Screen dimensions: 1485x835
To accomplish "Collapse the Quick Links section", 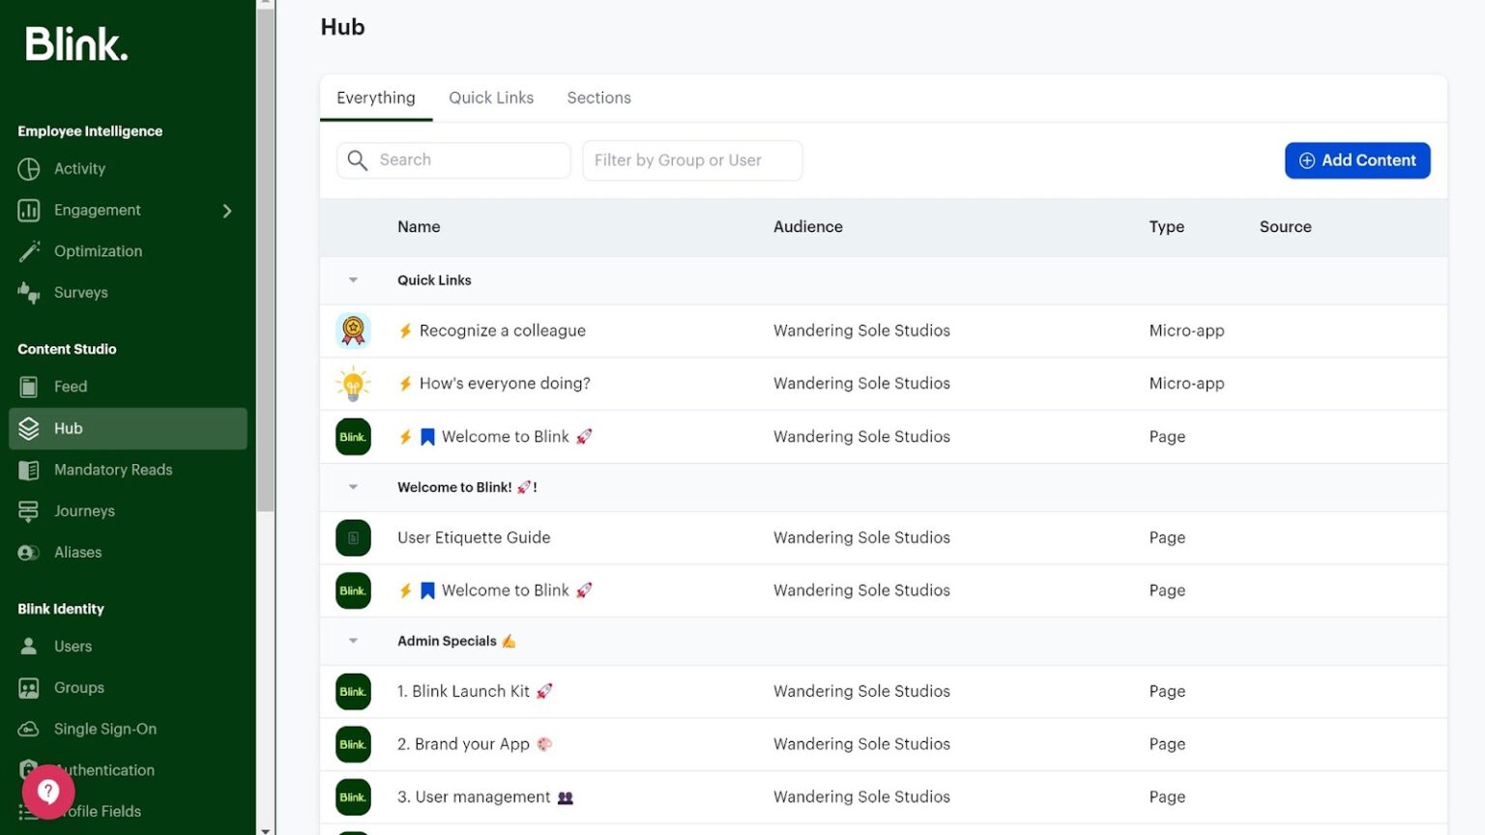I will click(353, 280).
